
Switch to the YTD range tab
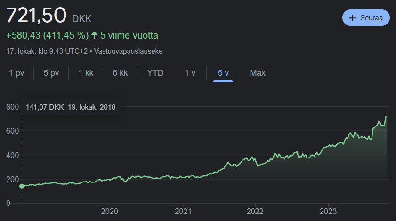(x=155, y=73)
